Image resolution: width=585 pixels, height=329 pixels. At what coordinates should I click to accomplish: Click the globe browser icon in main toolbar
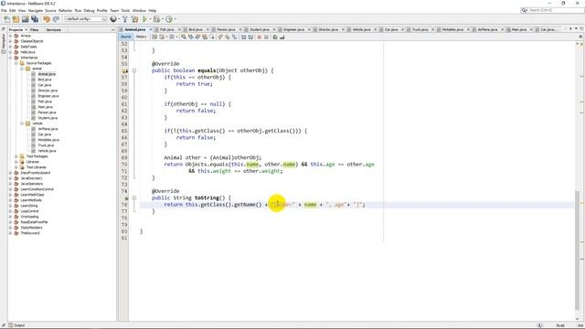click(x=113, y=19)
